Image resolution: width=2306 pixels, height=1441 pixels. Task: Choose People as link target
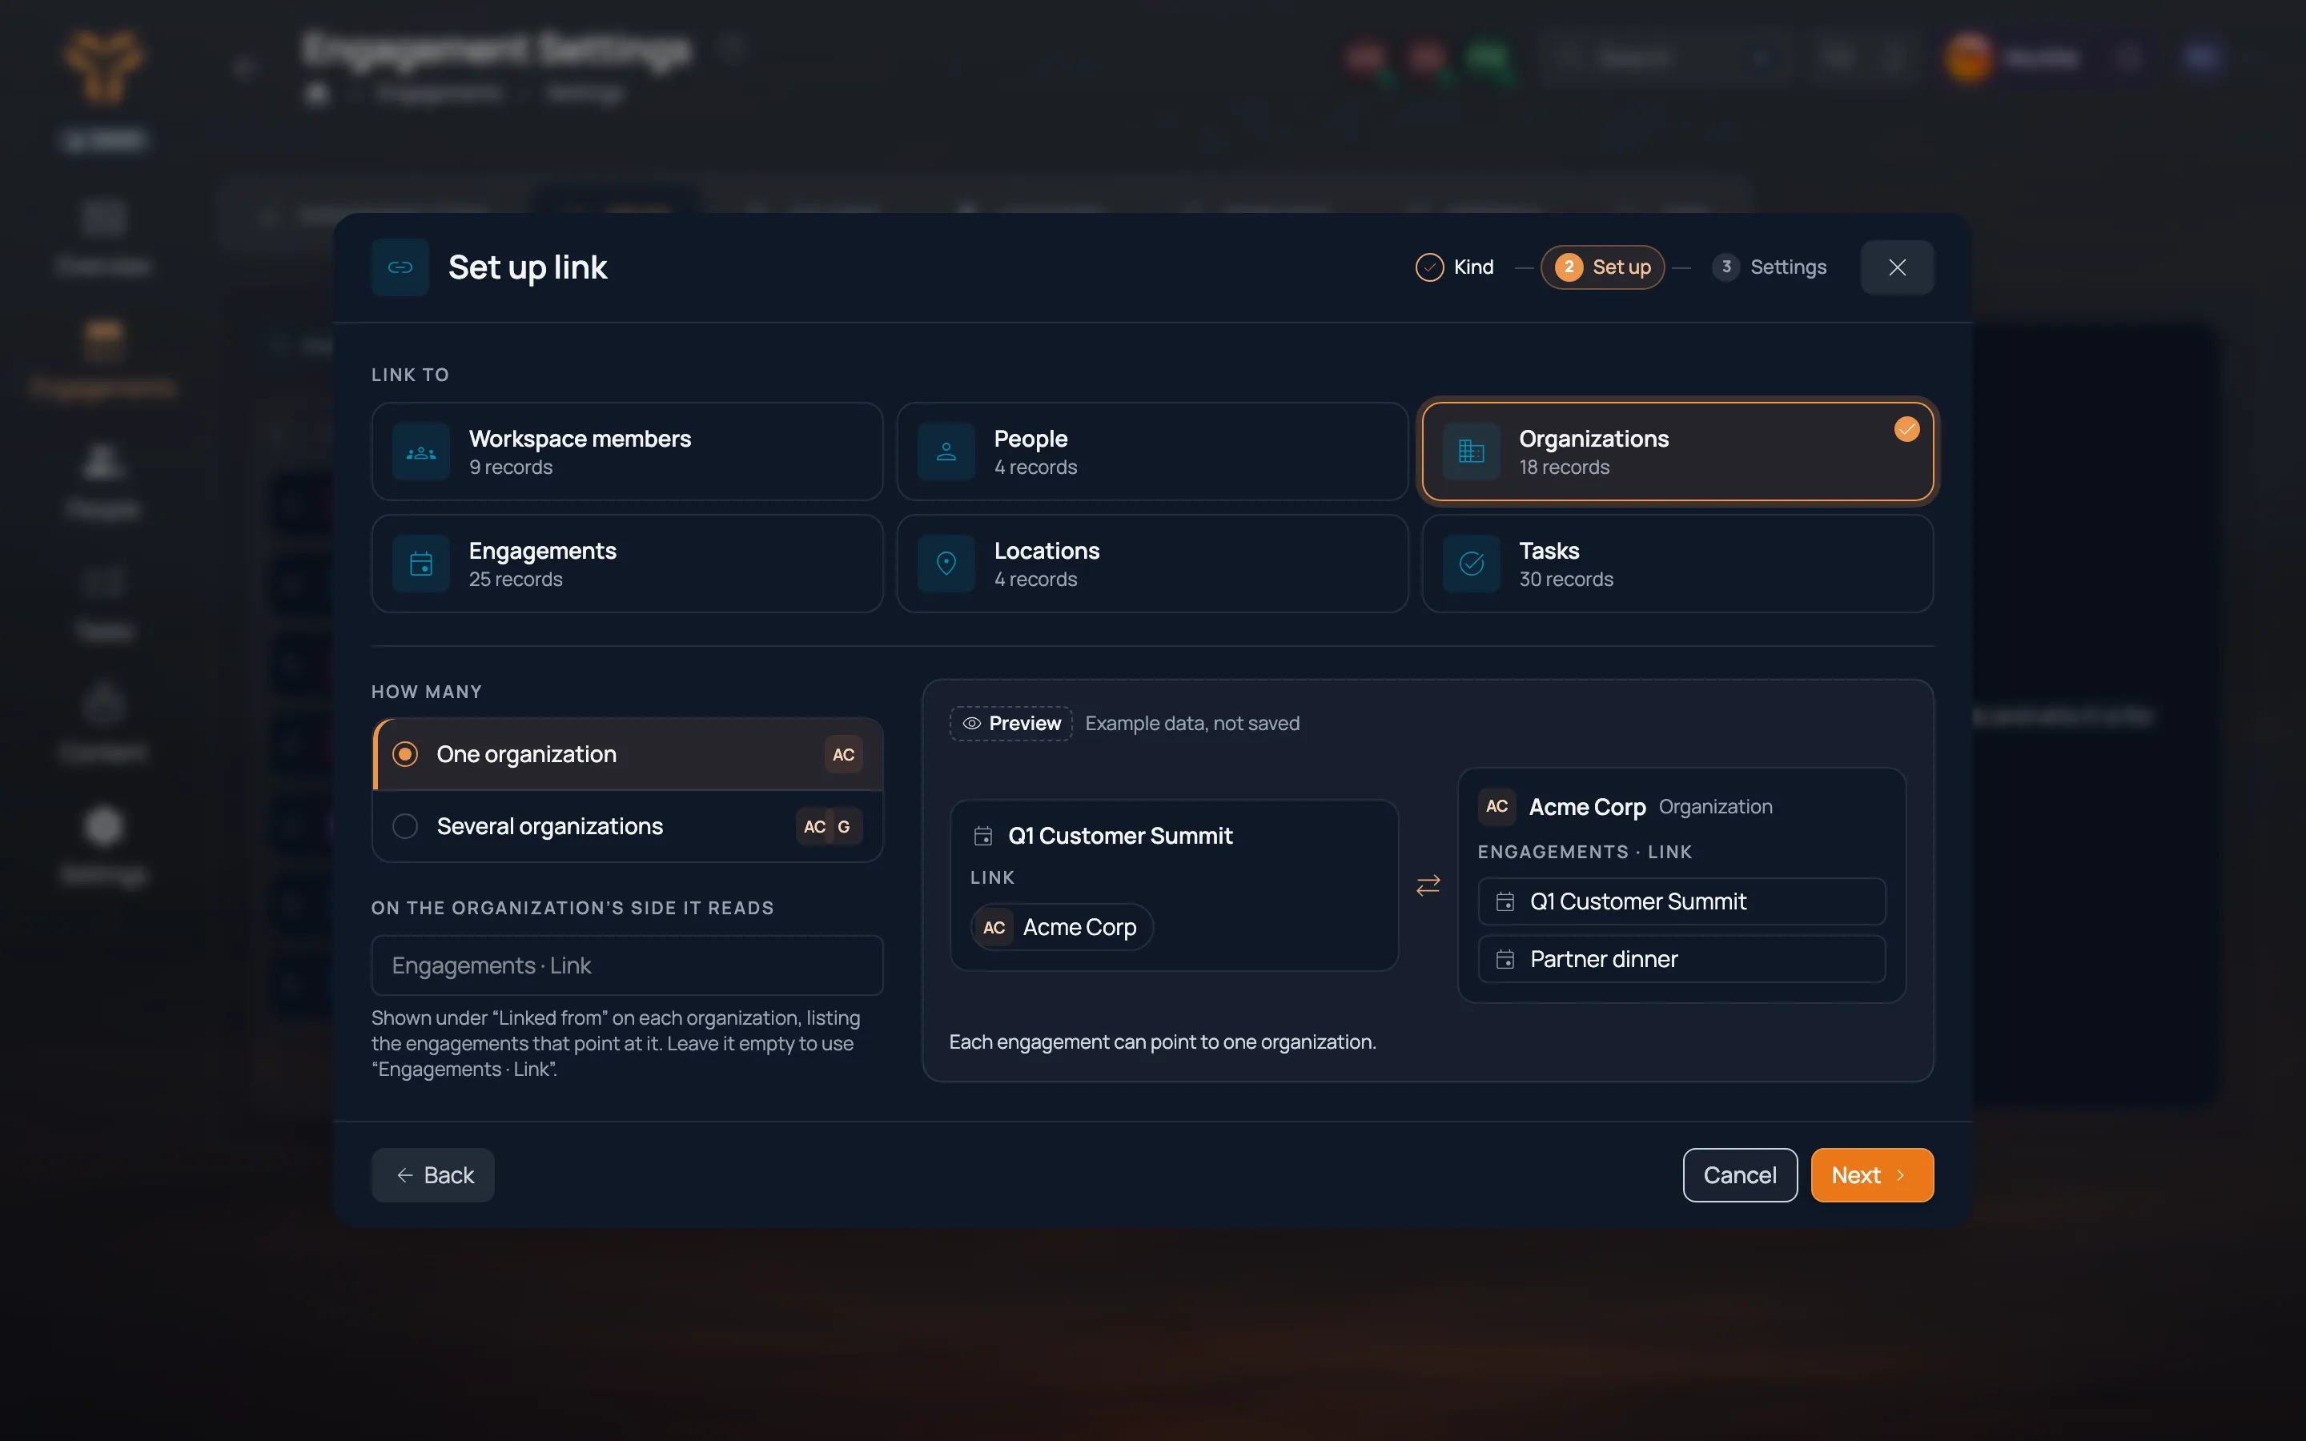click(1152, 452)
